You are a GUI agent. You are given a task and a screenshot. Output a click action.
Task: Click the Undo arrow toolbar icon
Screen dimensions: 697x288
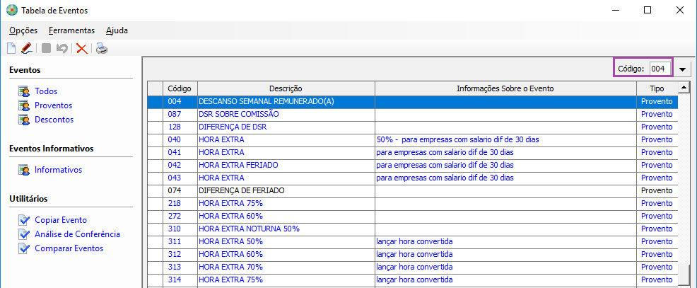[x=61, y=48]
